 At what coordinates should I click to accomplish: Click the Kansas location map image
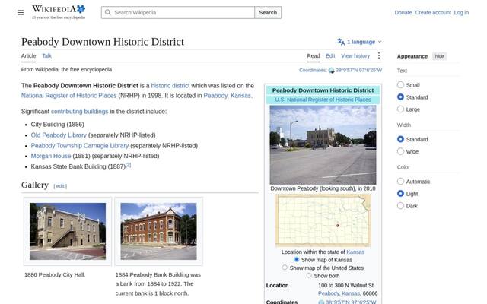(323, 220)
